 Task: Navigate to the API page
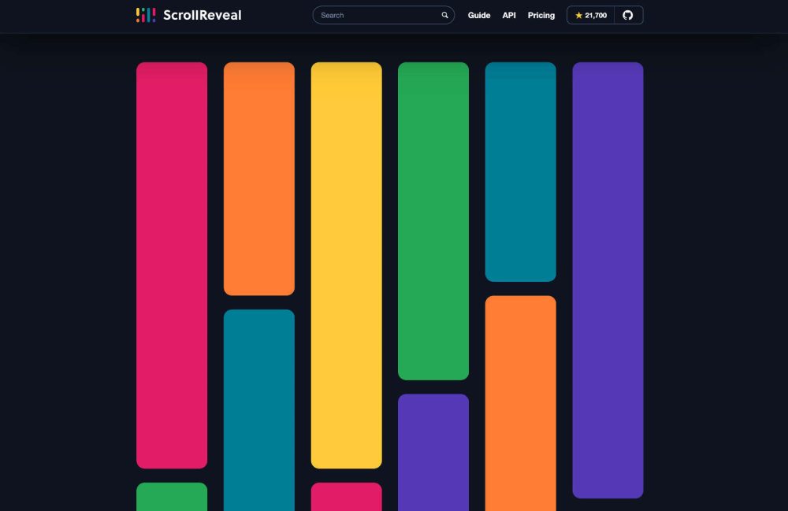pos(508,15)
